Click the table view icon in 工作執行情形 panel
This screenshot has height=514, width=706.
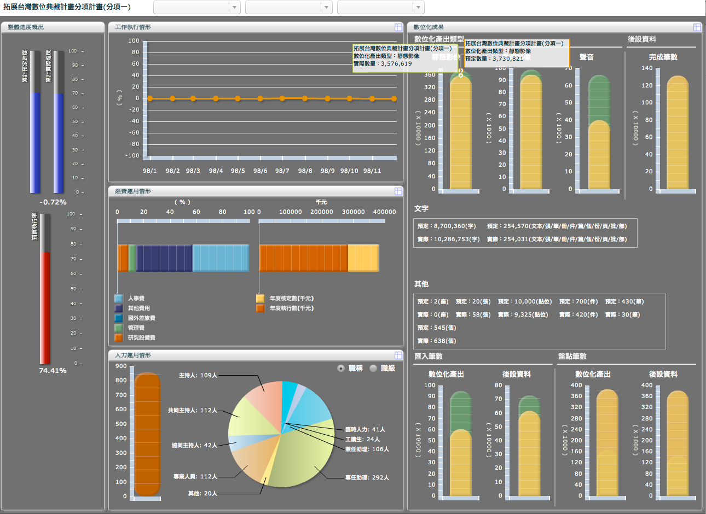[398, 27]
